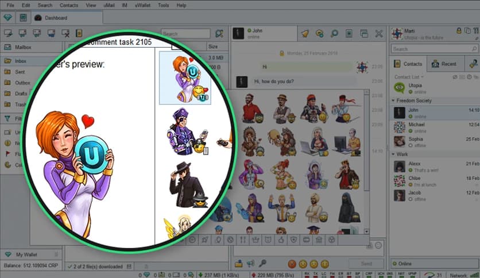The width and height of the screenshot is (480, 278).
Task: Open the trident sticker category icon
Action: (x=243, y=240)
